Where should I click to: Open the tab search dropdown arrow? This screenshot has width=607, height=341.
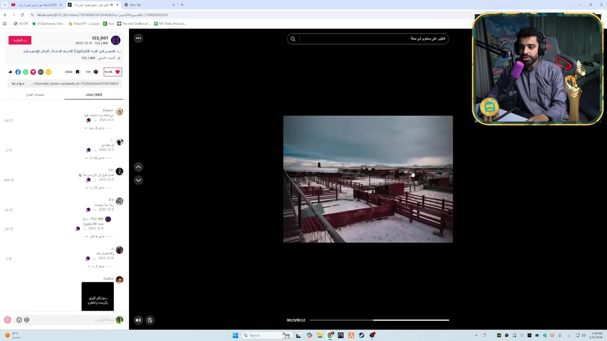point(4,5)
